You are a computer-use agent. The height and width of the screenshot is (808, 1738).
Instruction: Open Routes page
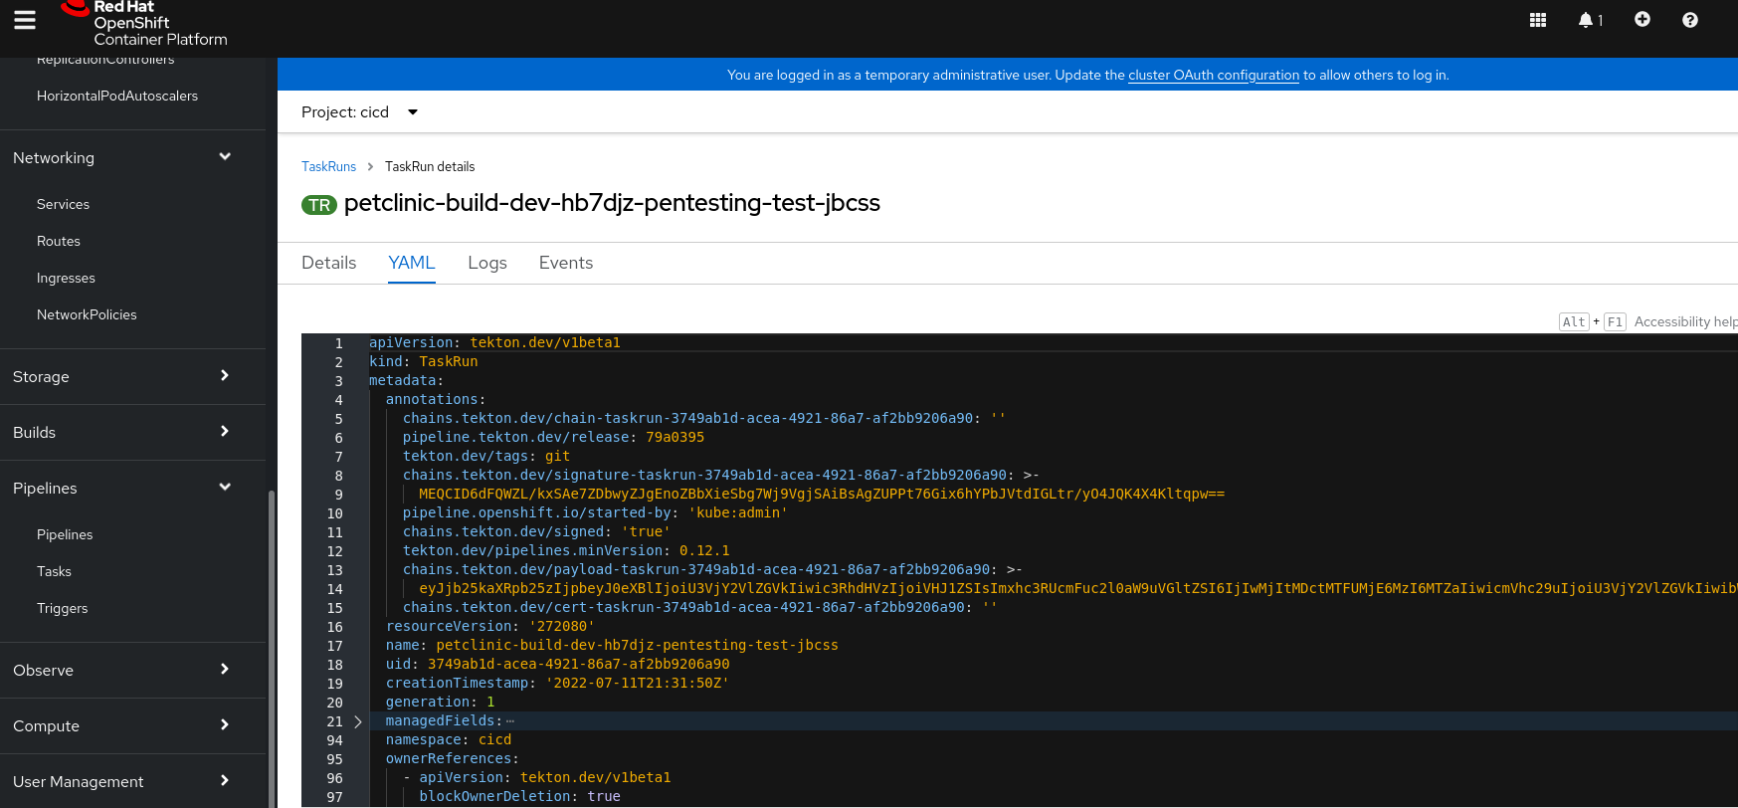(59, 241)
